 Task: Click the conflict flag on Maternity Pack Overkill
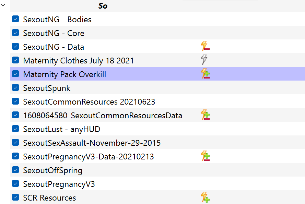tap(205, 74)
